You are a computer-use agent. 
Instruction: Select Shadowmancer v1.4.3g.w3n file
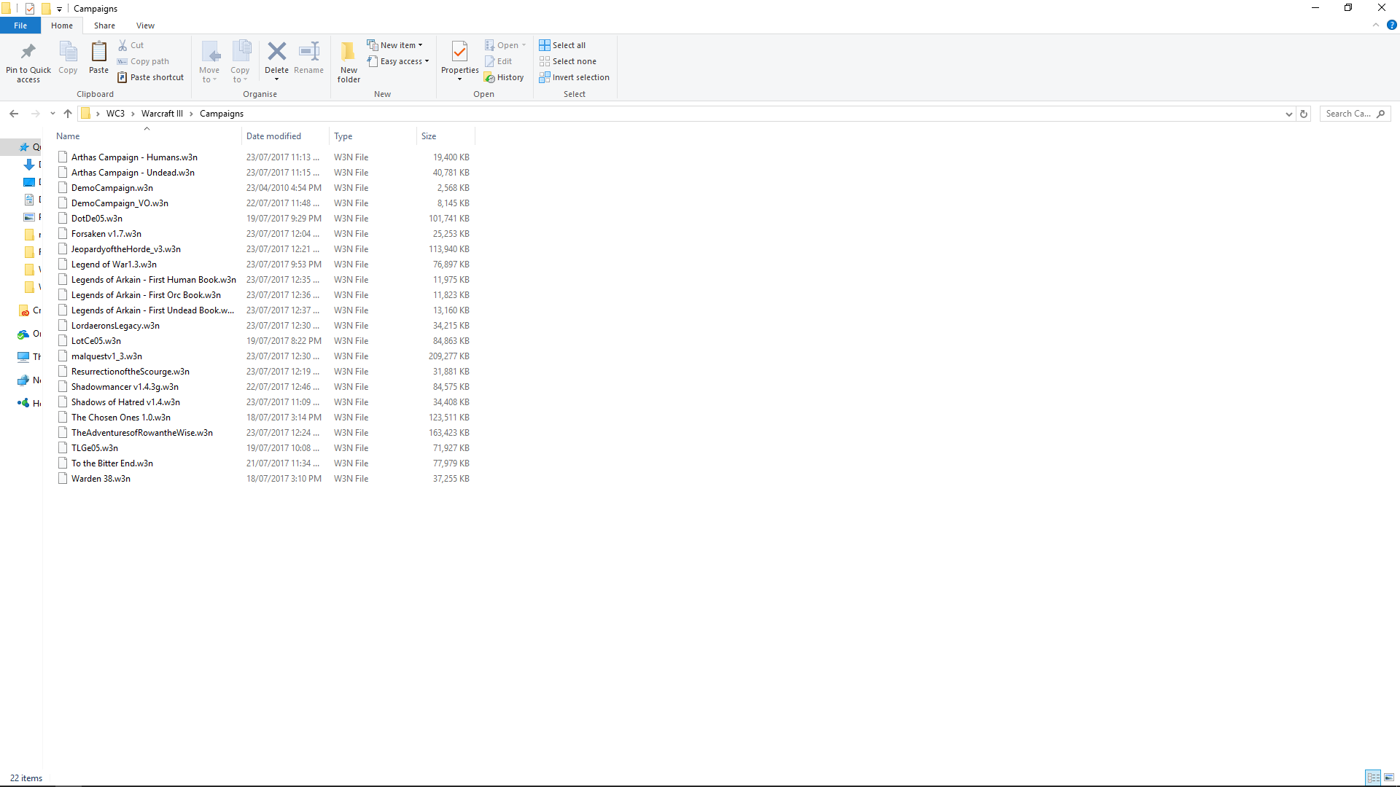(x=125, y=387)
